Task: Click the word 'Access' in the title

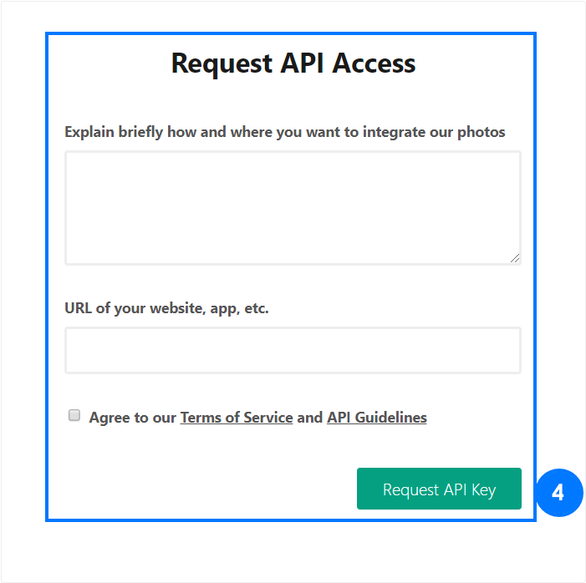Action: point(374,63)
